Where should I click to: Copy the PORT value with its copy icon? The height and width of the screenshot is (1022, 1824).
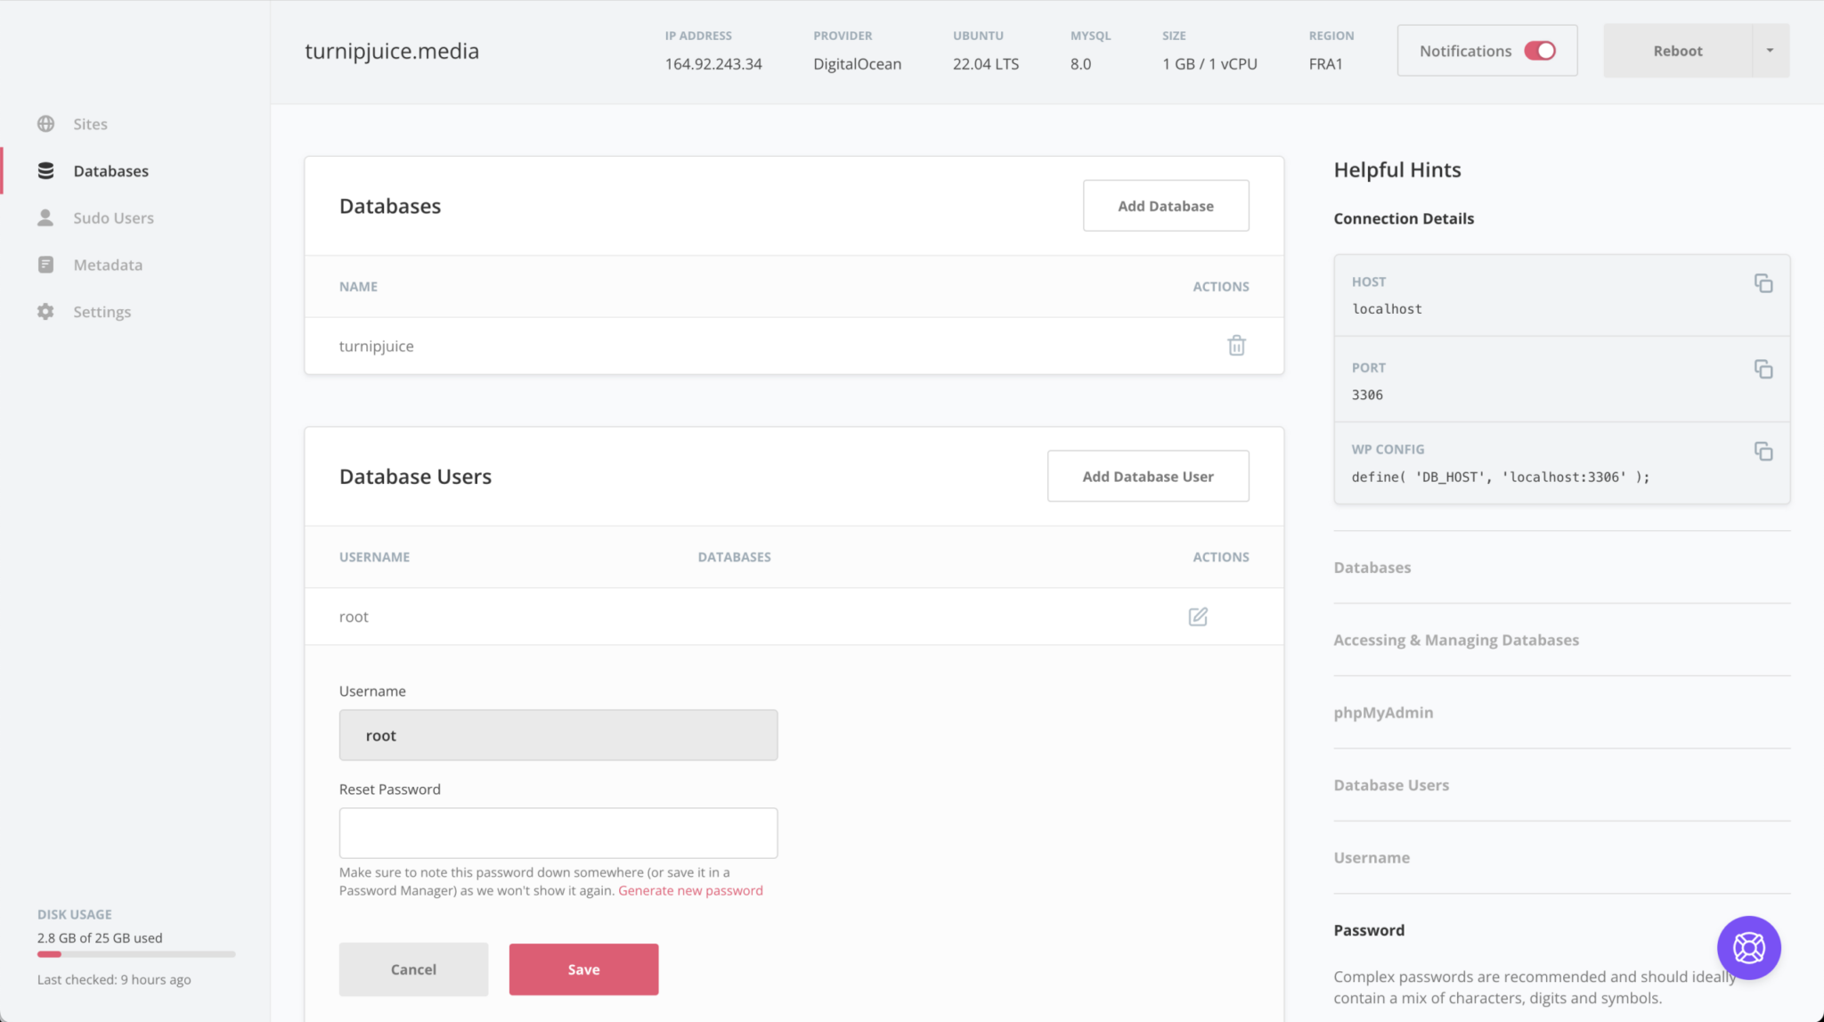(1763, 368)
